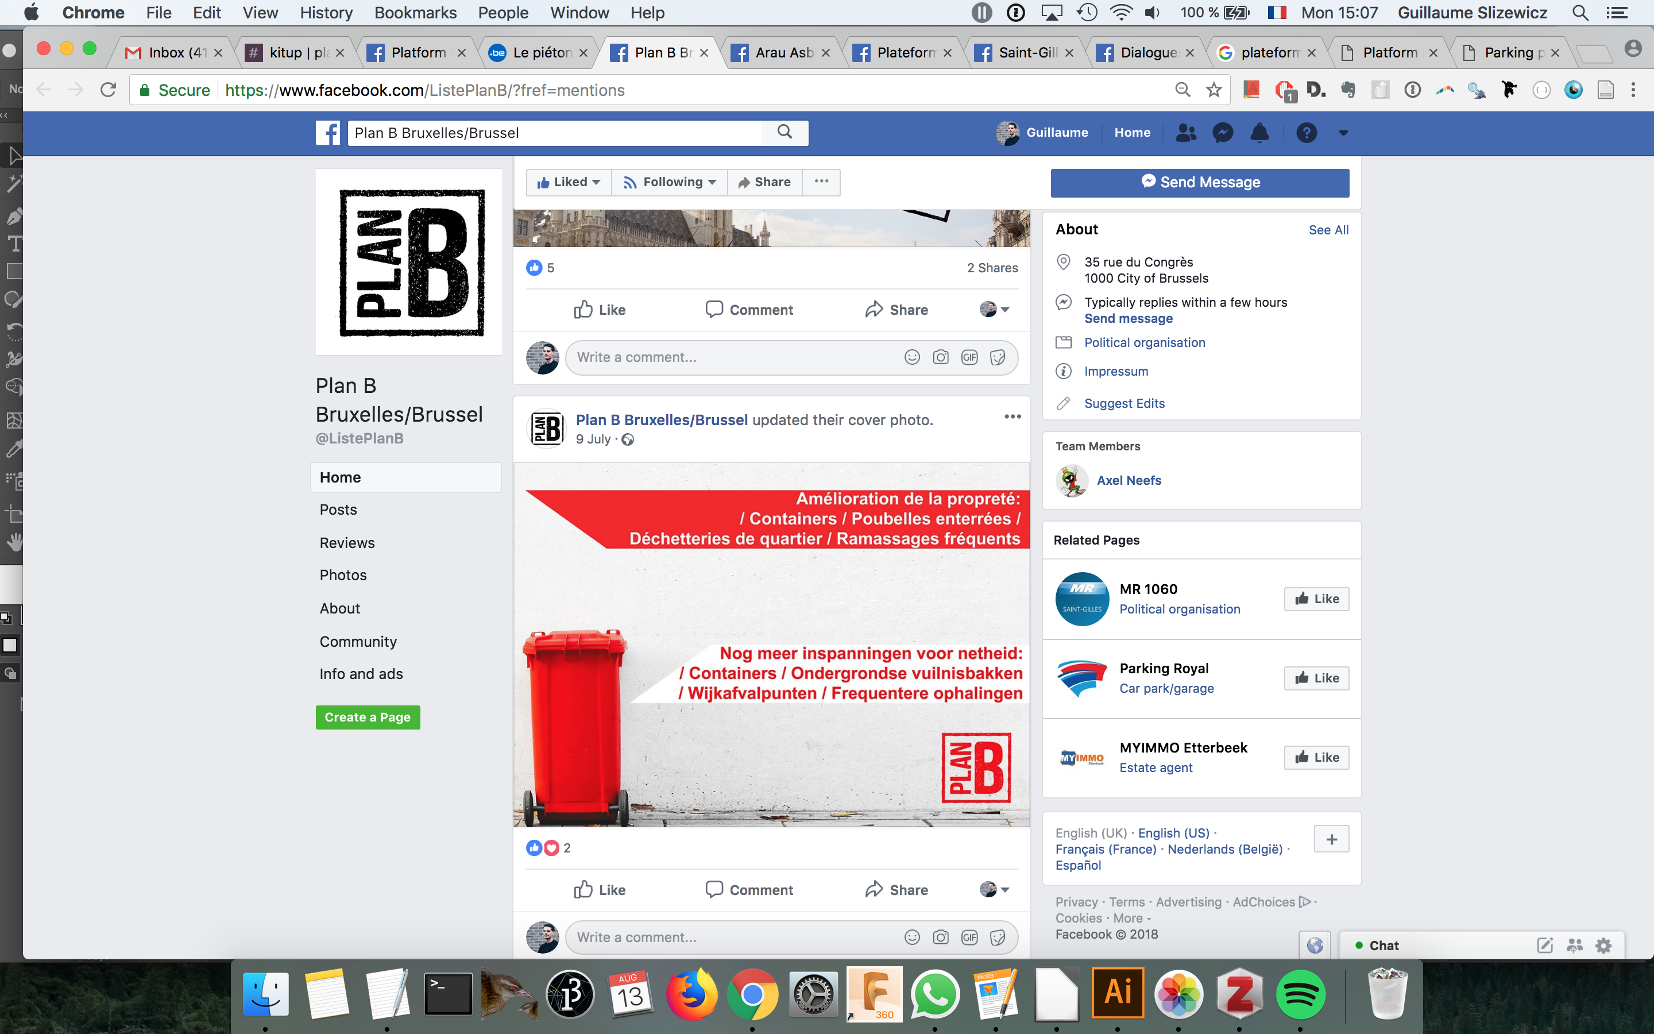The height and width of the screenshot is (1034, 1654).
Task: Create new group in Chat bar
Action: tap(1575, 945)
